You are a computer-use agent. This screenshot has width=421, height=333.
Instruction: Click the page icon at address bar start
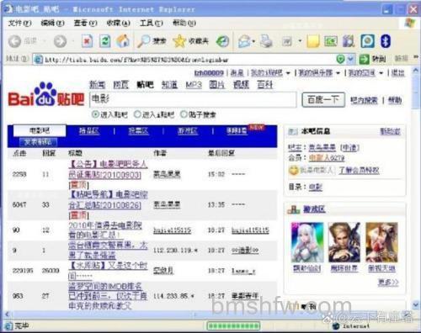(39, 60)
